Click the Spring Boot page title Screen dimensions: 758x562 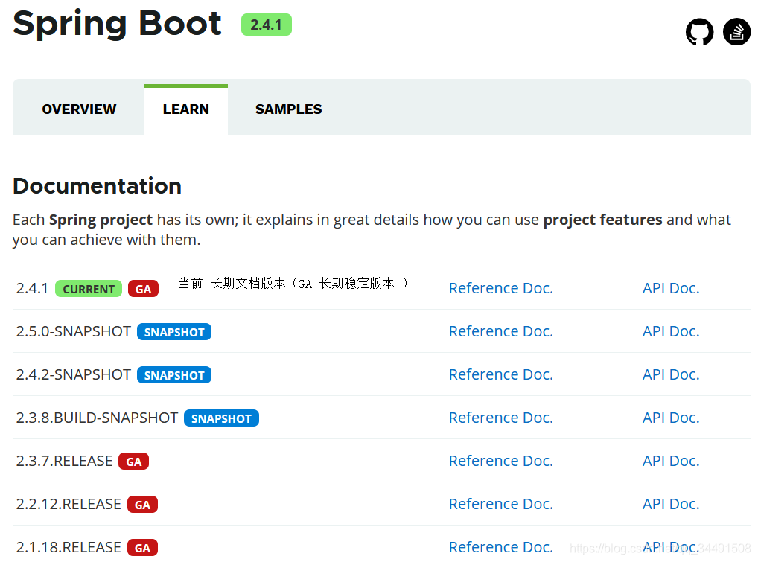117,24
